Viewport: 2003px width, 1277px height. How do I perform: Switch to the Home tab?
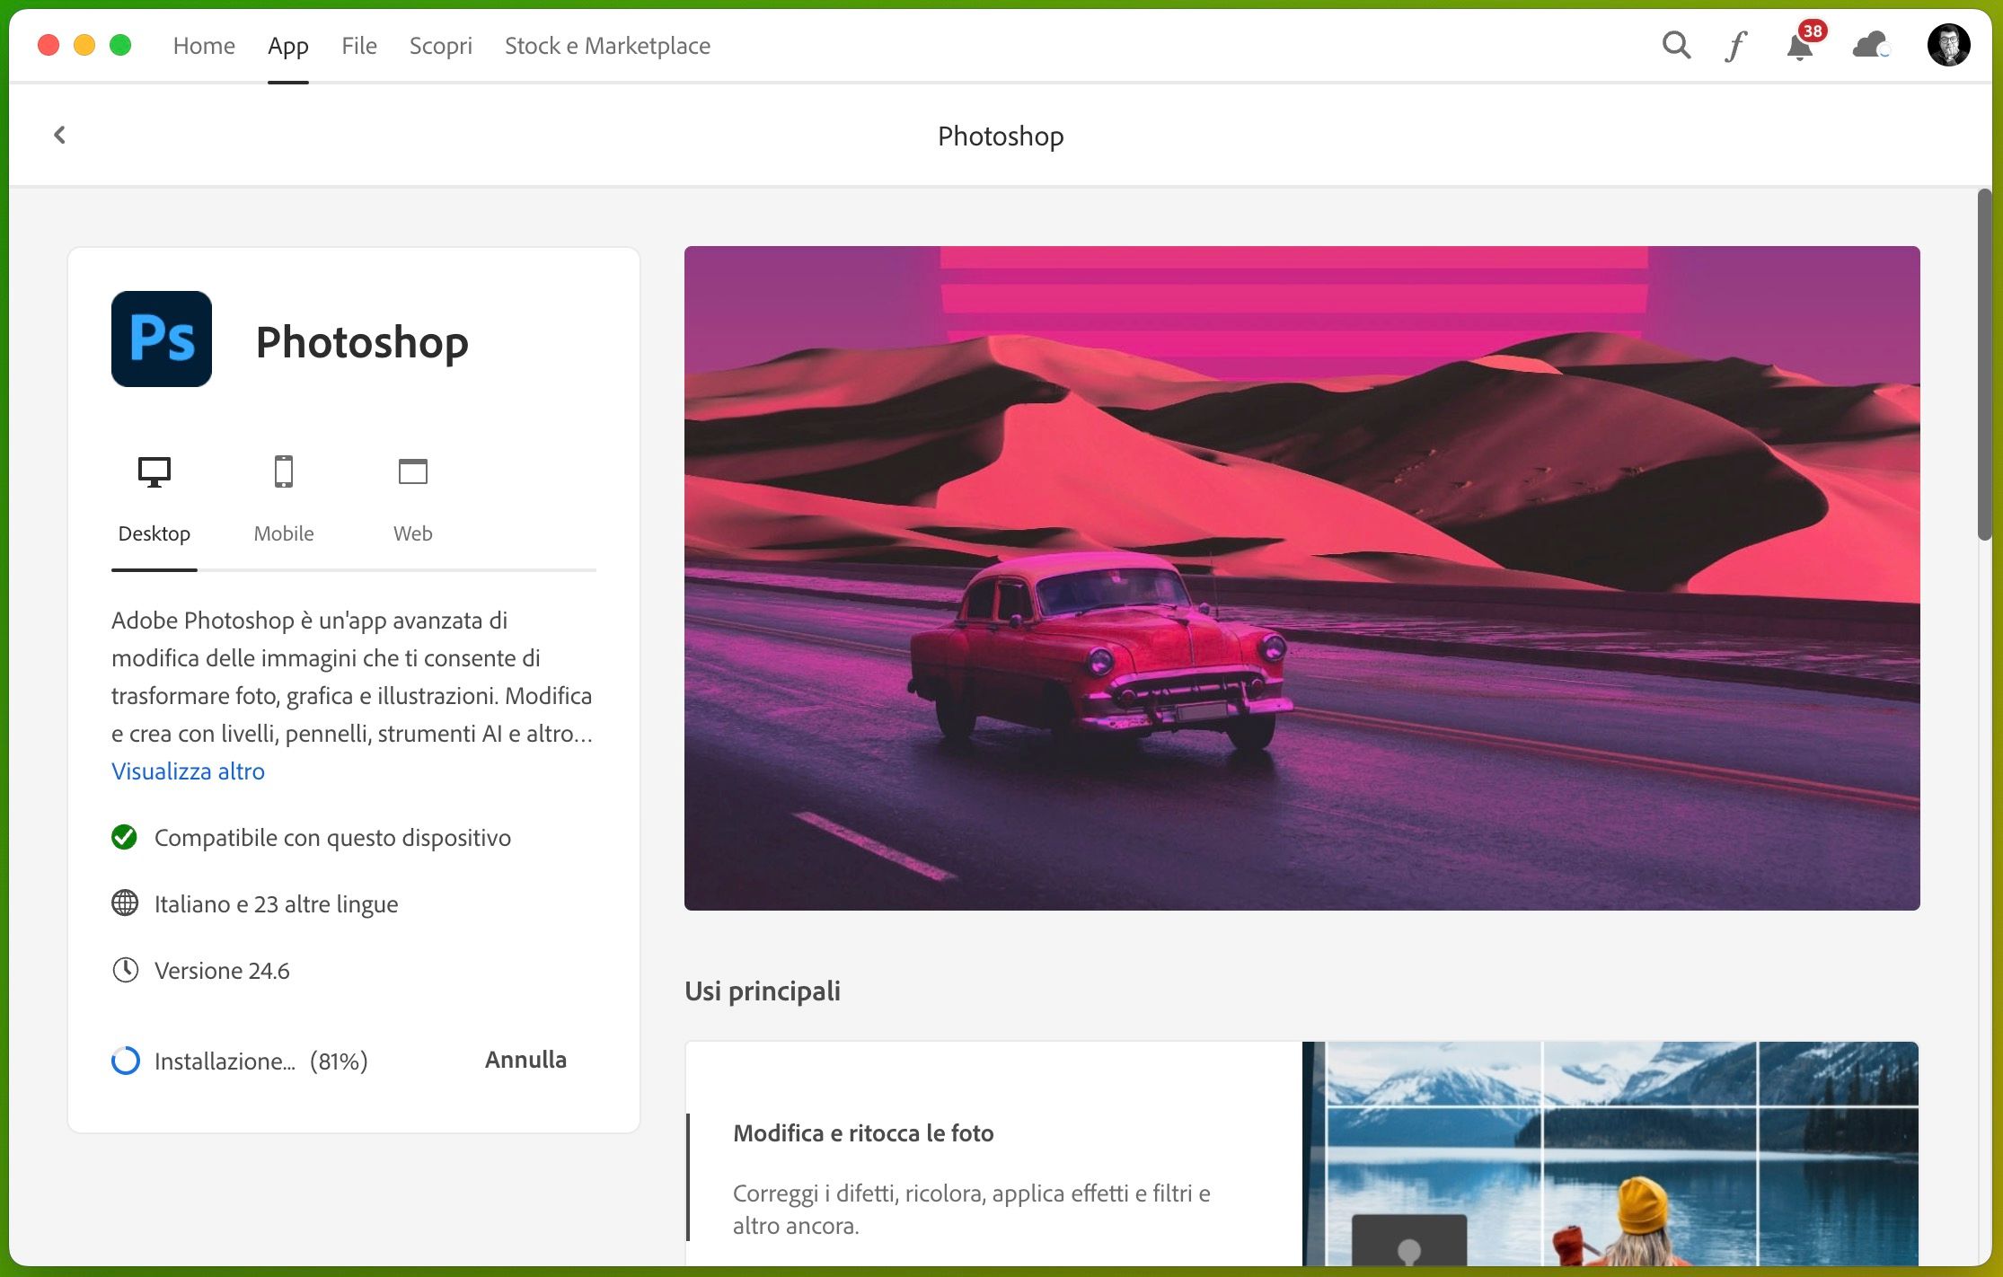(x=204, y=46)
